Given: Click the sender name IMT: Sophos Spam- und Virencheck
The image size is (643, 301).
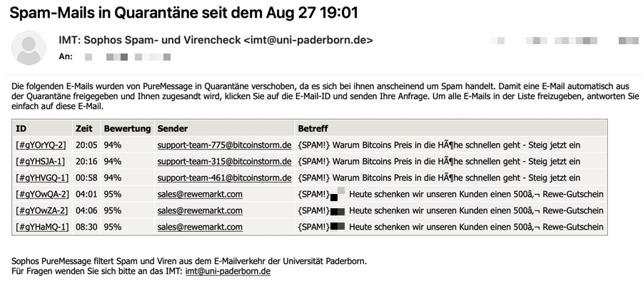Looking at the screenshot, I should [x=149, y=40].
